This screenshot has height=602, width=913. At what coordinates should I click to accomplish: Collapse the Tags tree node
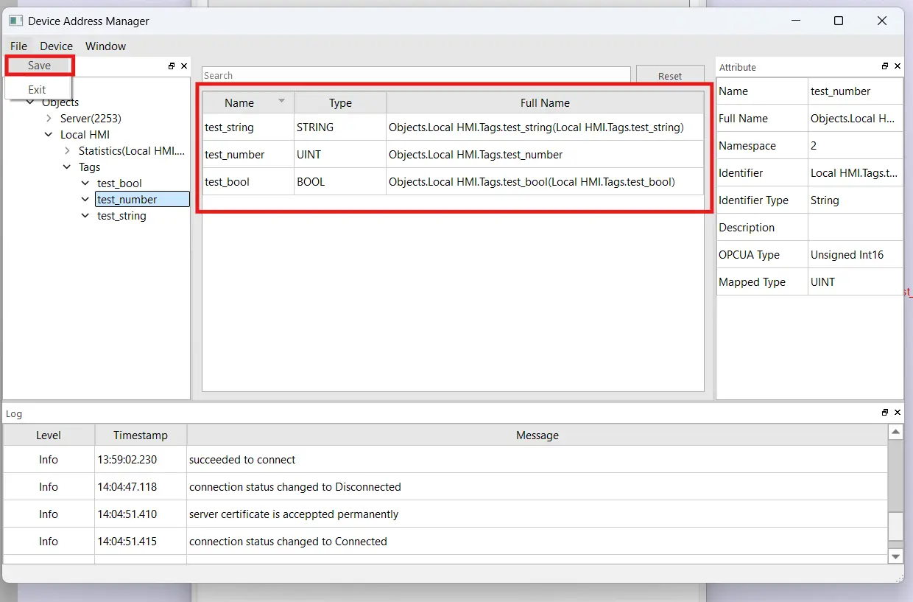pos(67,167)
